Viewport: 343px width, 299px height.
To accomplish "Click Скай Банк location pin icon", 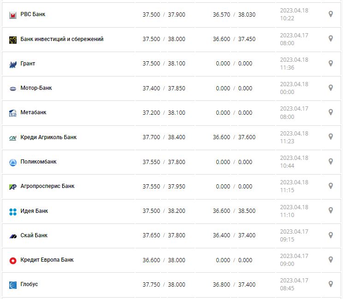I will coord(331,235).
